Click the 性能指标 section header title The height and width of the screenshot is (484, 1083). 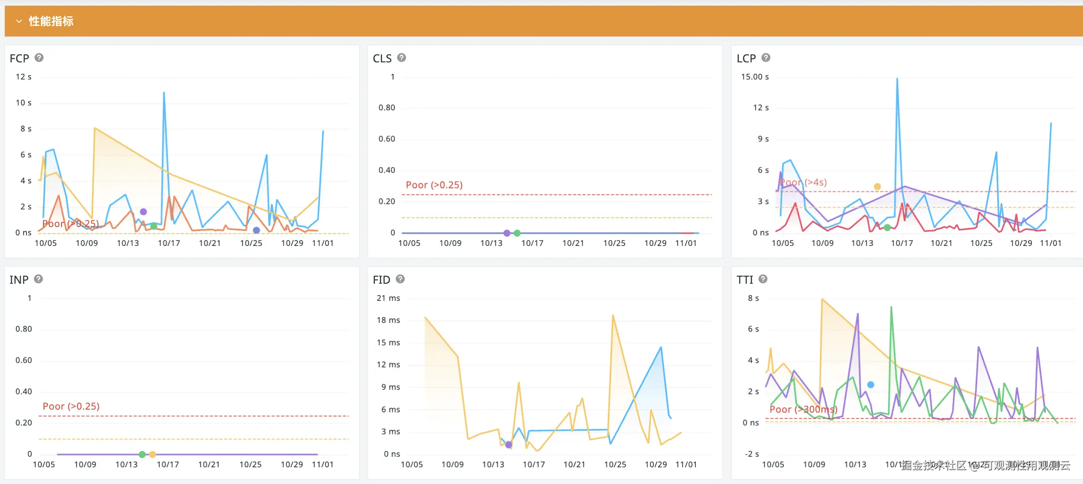click(51, 21)
